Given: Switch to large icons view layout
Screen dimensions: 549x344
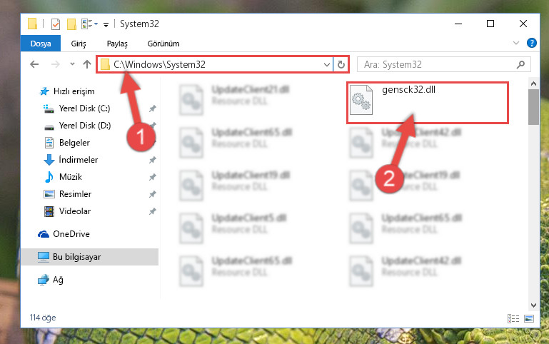Looking at the screenshot, I should point(529,318).
